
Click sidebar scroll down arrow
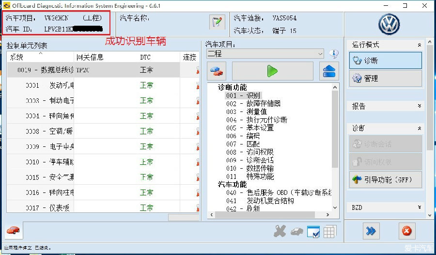[430, 215]
